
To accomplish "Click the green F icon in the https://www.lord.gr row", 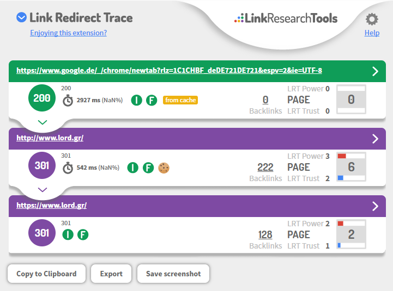I will [x=83, y=234].
